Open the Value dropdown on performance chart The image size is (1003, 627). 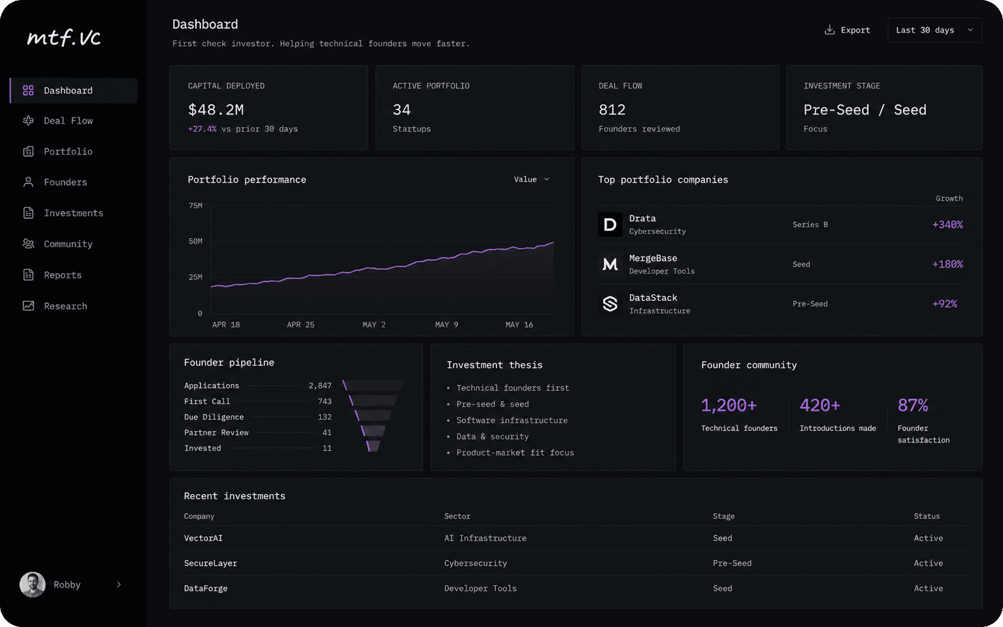pos(532,180)
